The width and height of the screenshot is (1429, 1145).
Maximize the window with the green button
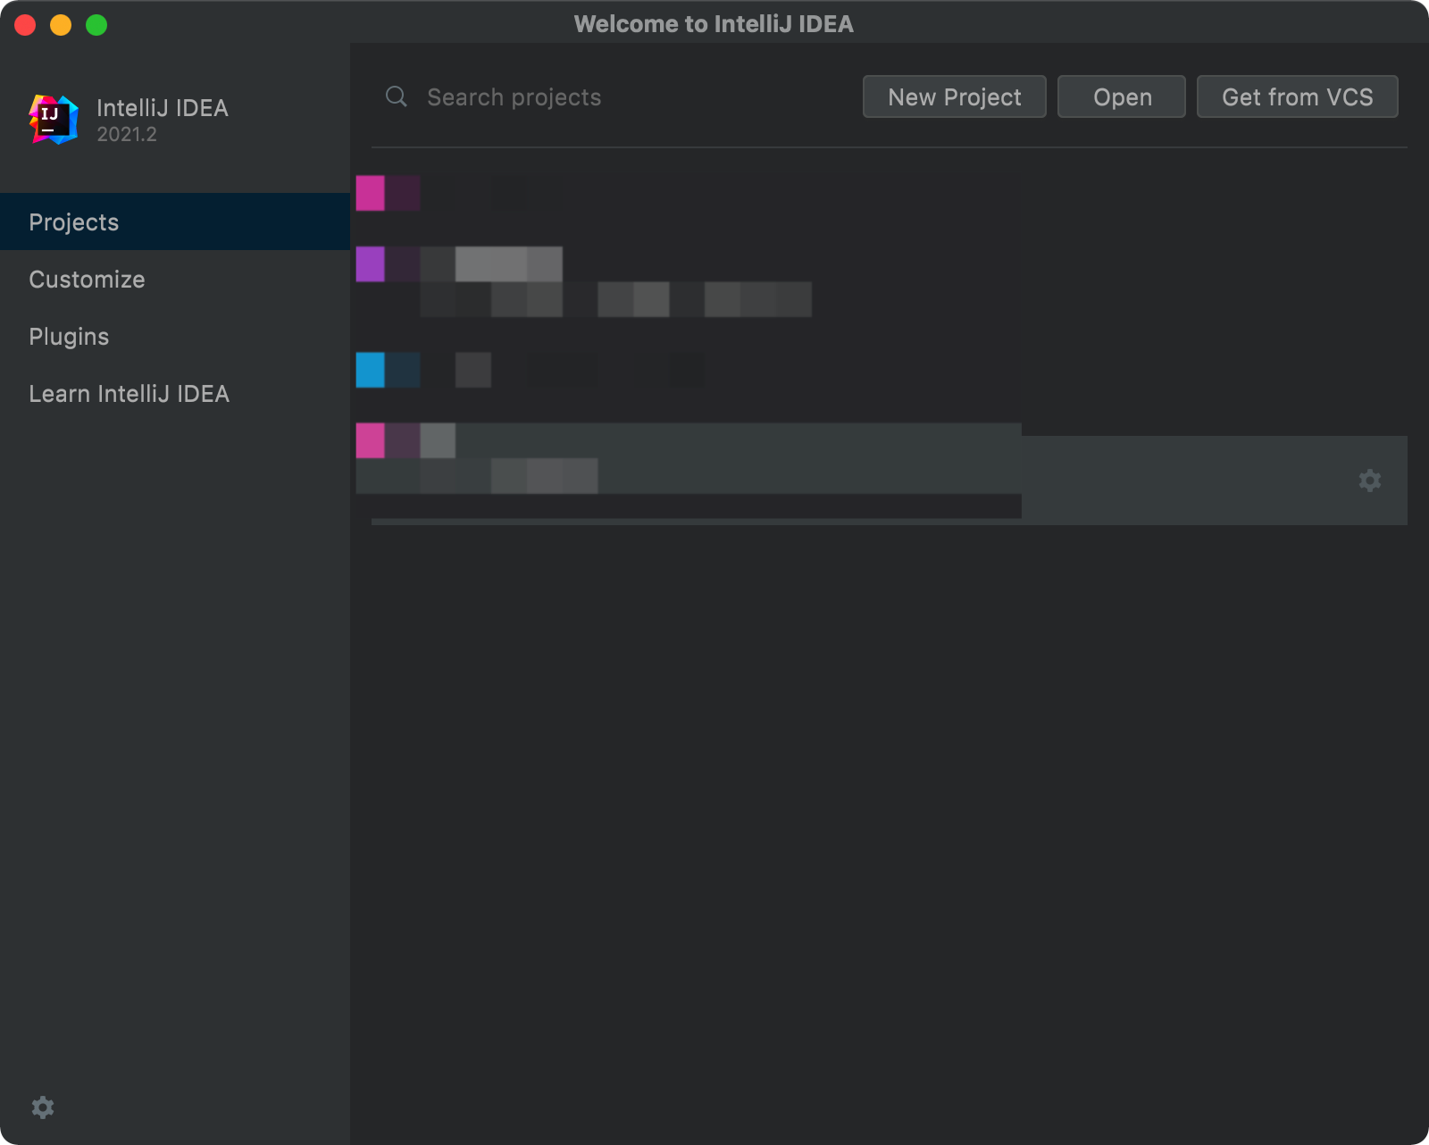point(96,25)
